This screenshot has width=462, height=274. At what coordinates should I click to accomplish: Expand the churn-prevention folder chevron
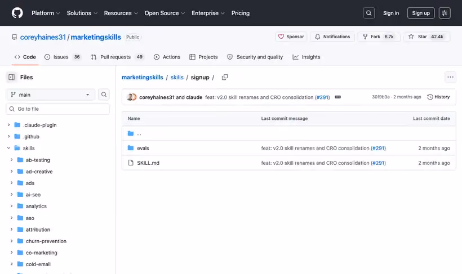pyautogui.click(x=11, y=241)
